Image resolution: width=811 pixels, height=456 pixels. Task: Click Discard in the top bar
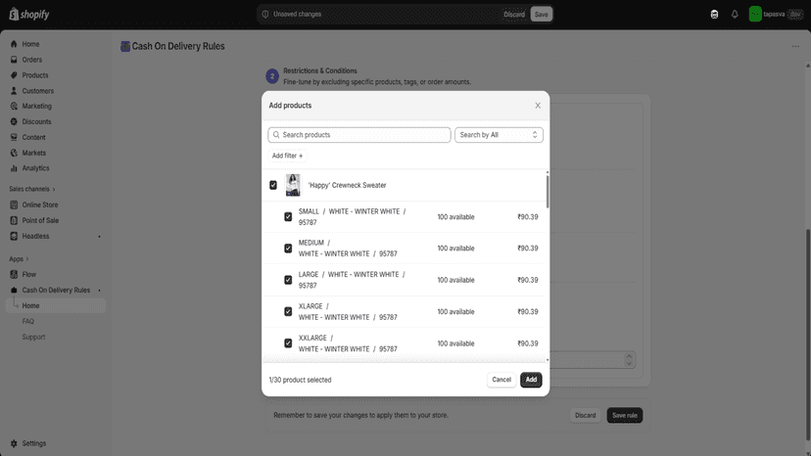(514, 14)
